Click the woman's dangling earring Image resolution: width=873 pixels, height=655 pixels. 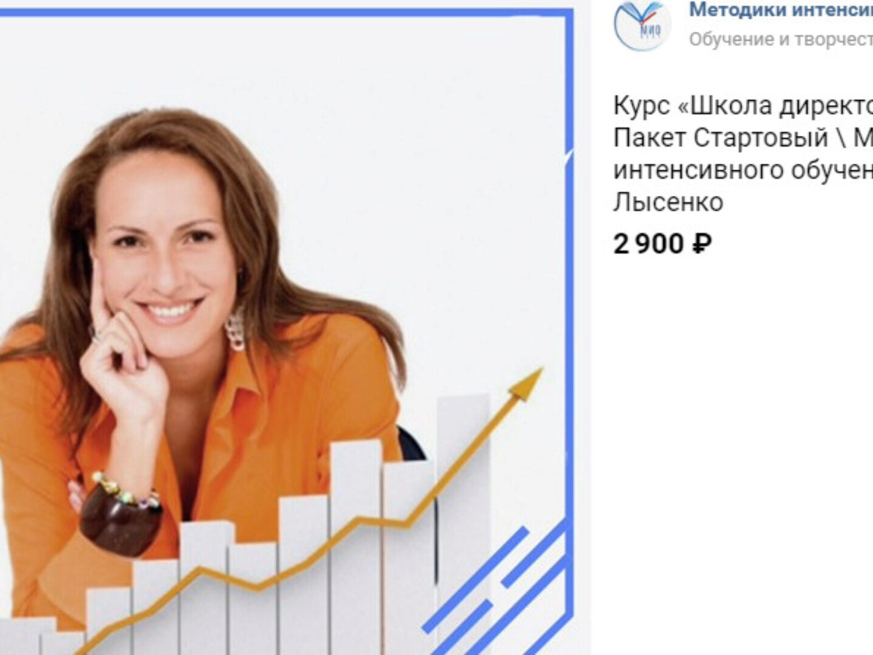235,329
